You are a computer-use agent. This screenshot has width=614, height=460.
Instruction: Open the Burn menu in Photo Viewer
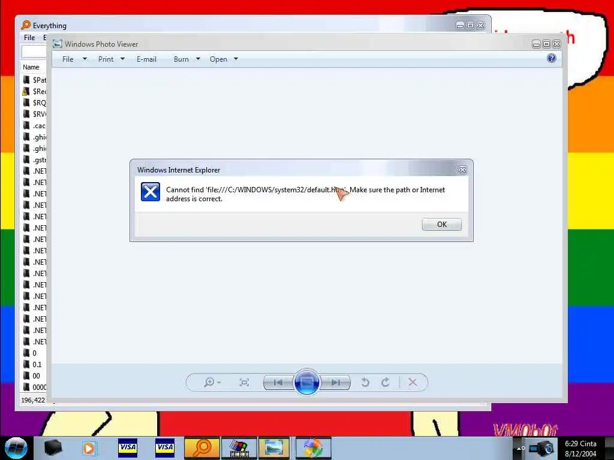[x=181, y=59]
